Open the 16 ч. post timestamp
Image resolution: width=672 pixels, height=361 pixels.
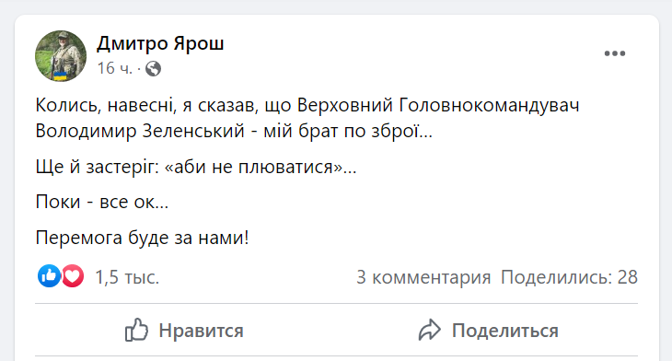coord(115,68)
